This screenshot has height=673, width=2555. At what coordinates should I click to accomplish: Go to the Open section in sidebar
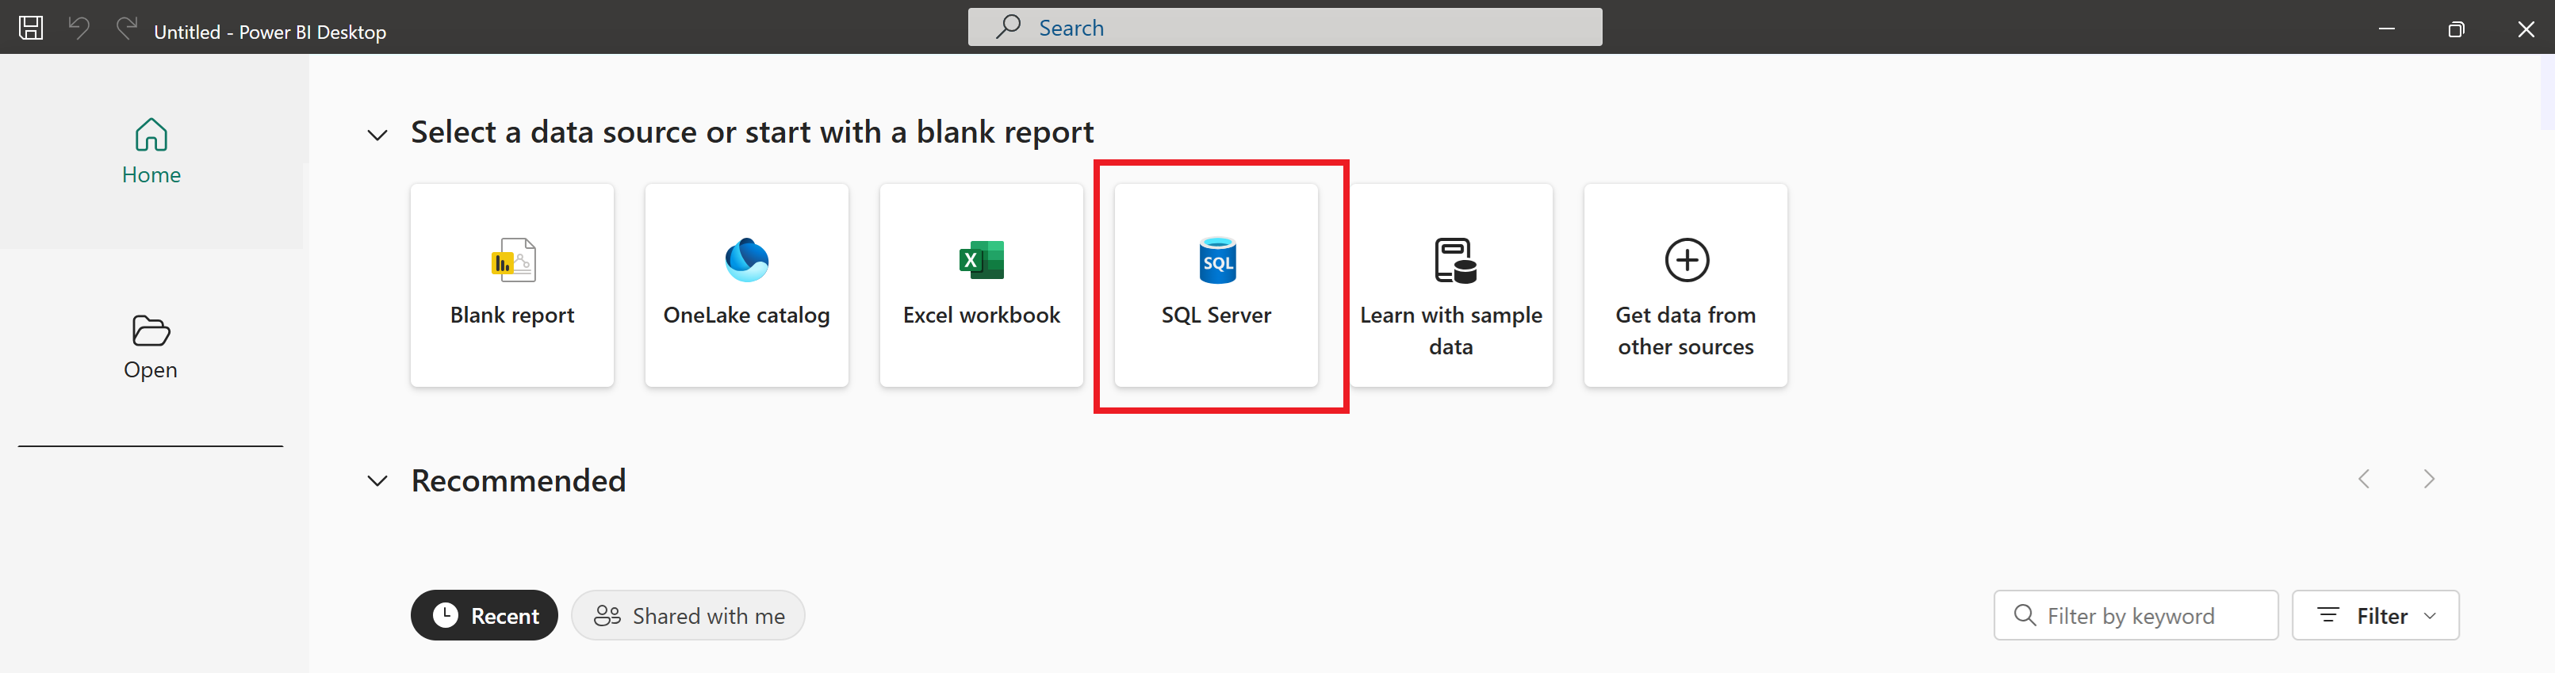click(x=151, y=347)
